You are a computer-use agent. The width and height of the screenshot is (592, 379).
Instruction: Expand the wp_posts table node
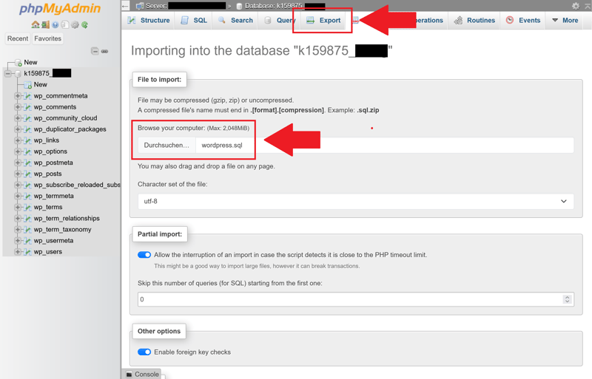[x=18, y=174]
